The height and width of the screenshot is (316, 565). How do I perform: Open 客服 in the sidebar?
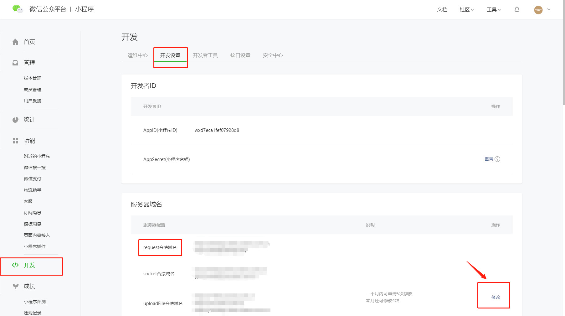[x=28, y=201]
